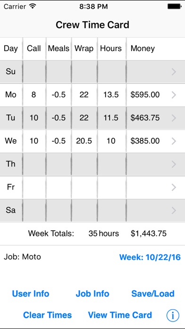The width and height of the screenshot is (185, 329).
Task: Select the Mo day label
Action: pyautogui.click(x=11, y=95)
